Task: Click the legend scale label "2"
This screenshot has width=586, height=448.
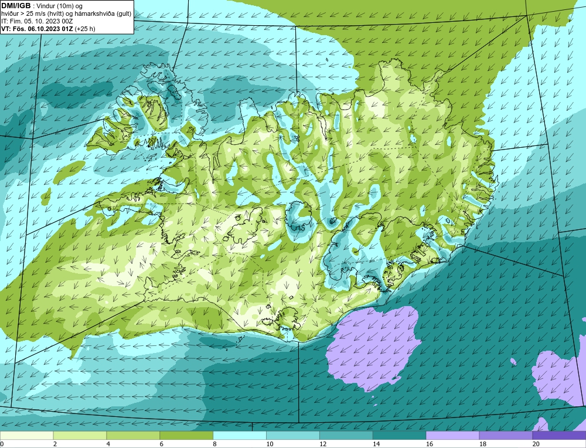Action: tap(55, 444)
